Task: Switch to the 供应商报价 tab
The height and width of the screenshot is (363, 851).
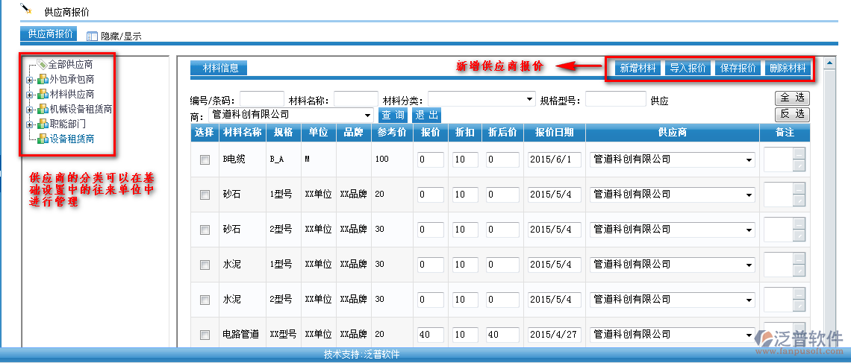Action: 51,34
